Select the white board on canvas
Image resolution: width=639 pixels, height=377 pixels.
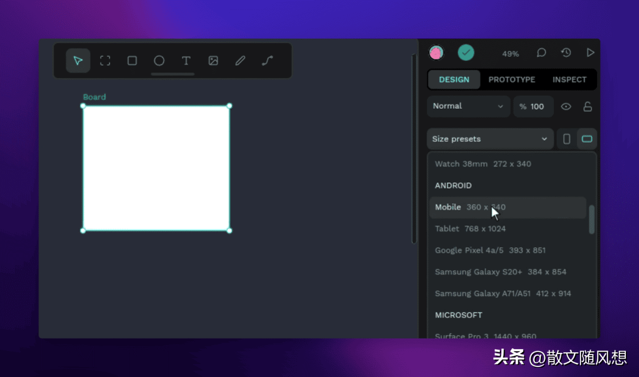coord(156,168)
